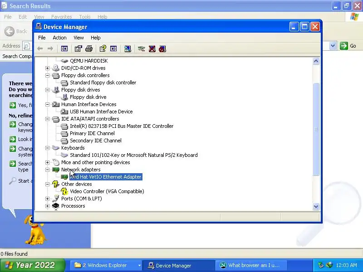363x272 pixels.
Task: Collapse the Keyboards node
Action: [48, 148]
